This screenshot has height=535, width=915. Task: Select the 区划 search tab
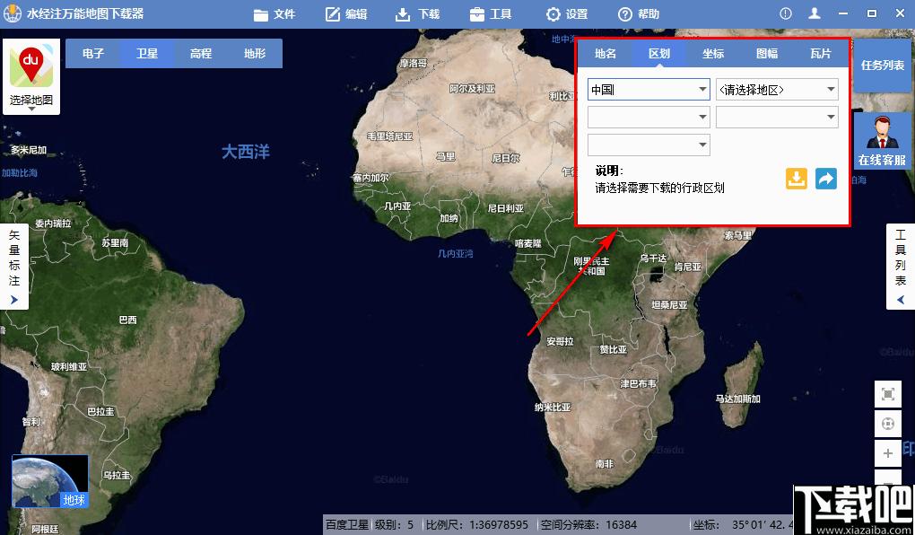point(659,54)
